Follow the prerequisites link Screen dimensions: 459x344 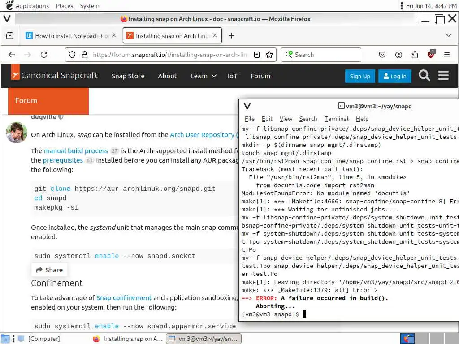(x=63, y=160)
